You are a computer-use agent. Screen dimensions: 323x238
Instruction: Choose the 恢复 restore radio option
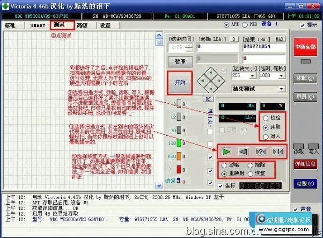click(250, 174)
